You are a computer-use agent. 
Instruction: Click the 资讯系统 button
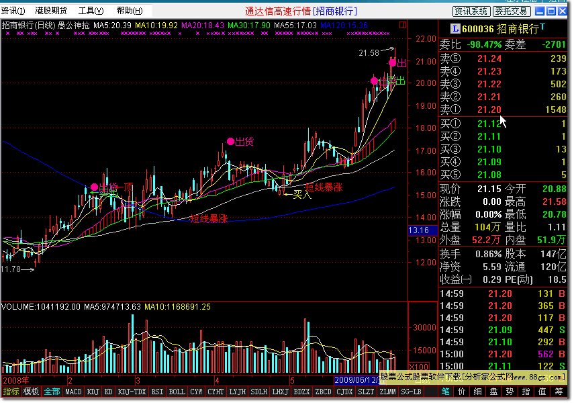471,11
